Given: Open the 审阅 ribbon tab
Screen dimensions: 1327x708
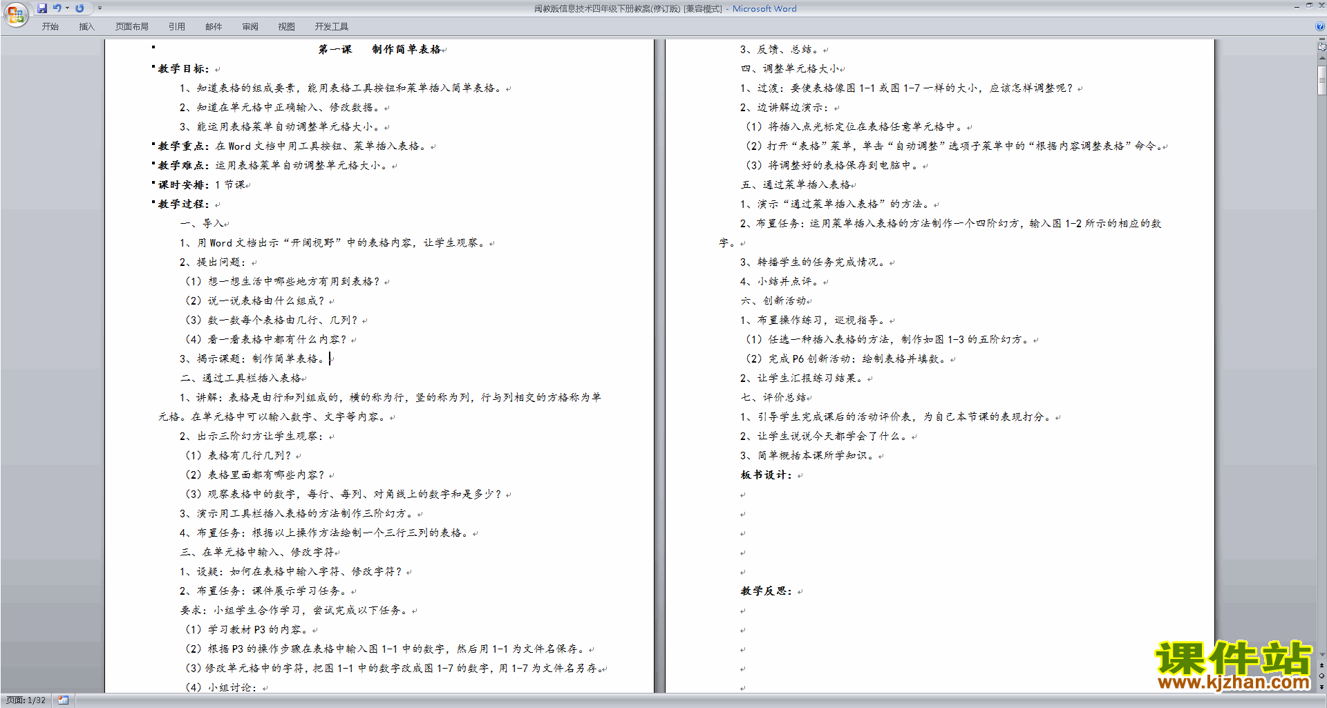Looking at the screenshot, I should coord(250,27).
